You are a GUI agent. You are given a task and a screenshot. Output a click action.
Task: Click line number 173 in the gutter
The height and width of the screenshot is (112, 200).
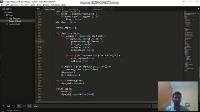pos(40,89)
